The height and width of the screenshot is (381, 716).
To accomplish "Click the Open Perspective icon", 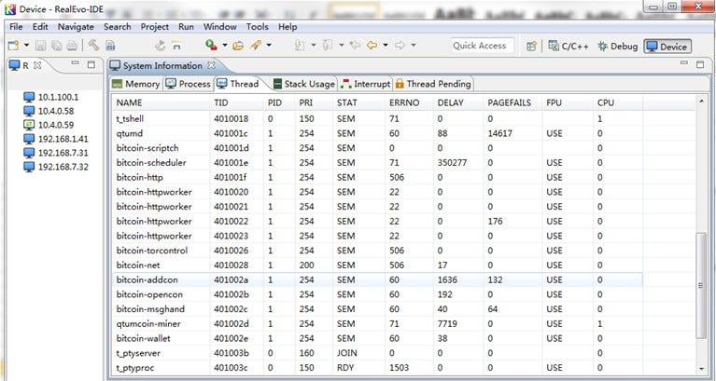I will click(531, 46).
